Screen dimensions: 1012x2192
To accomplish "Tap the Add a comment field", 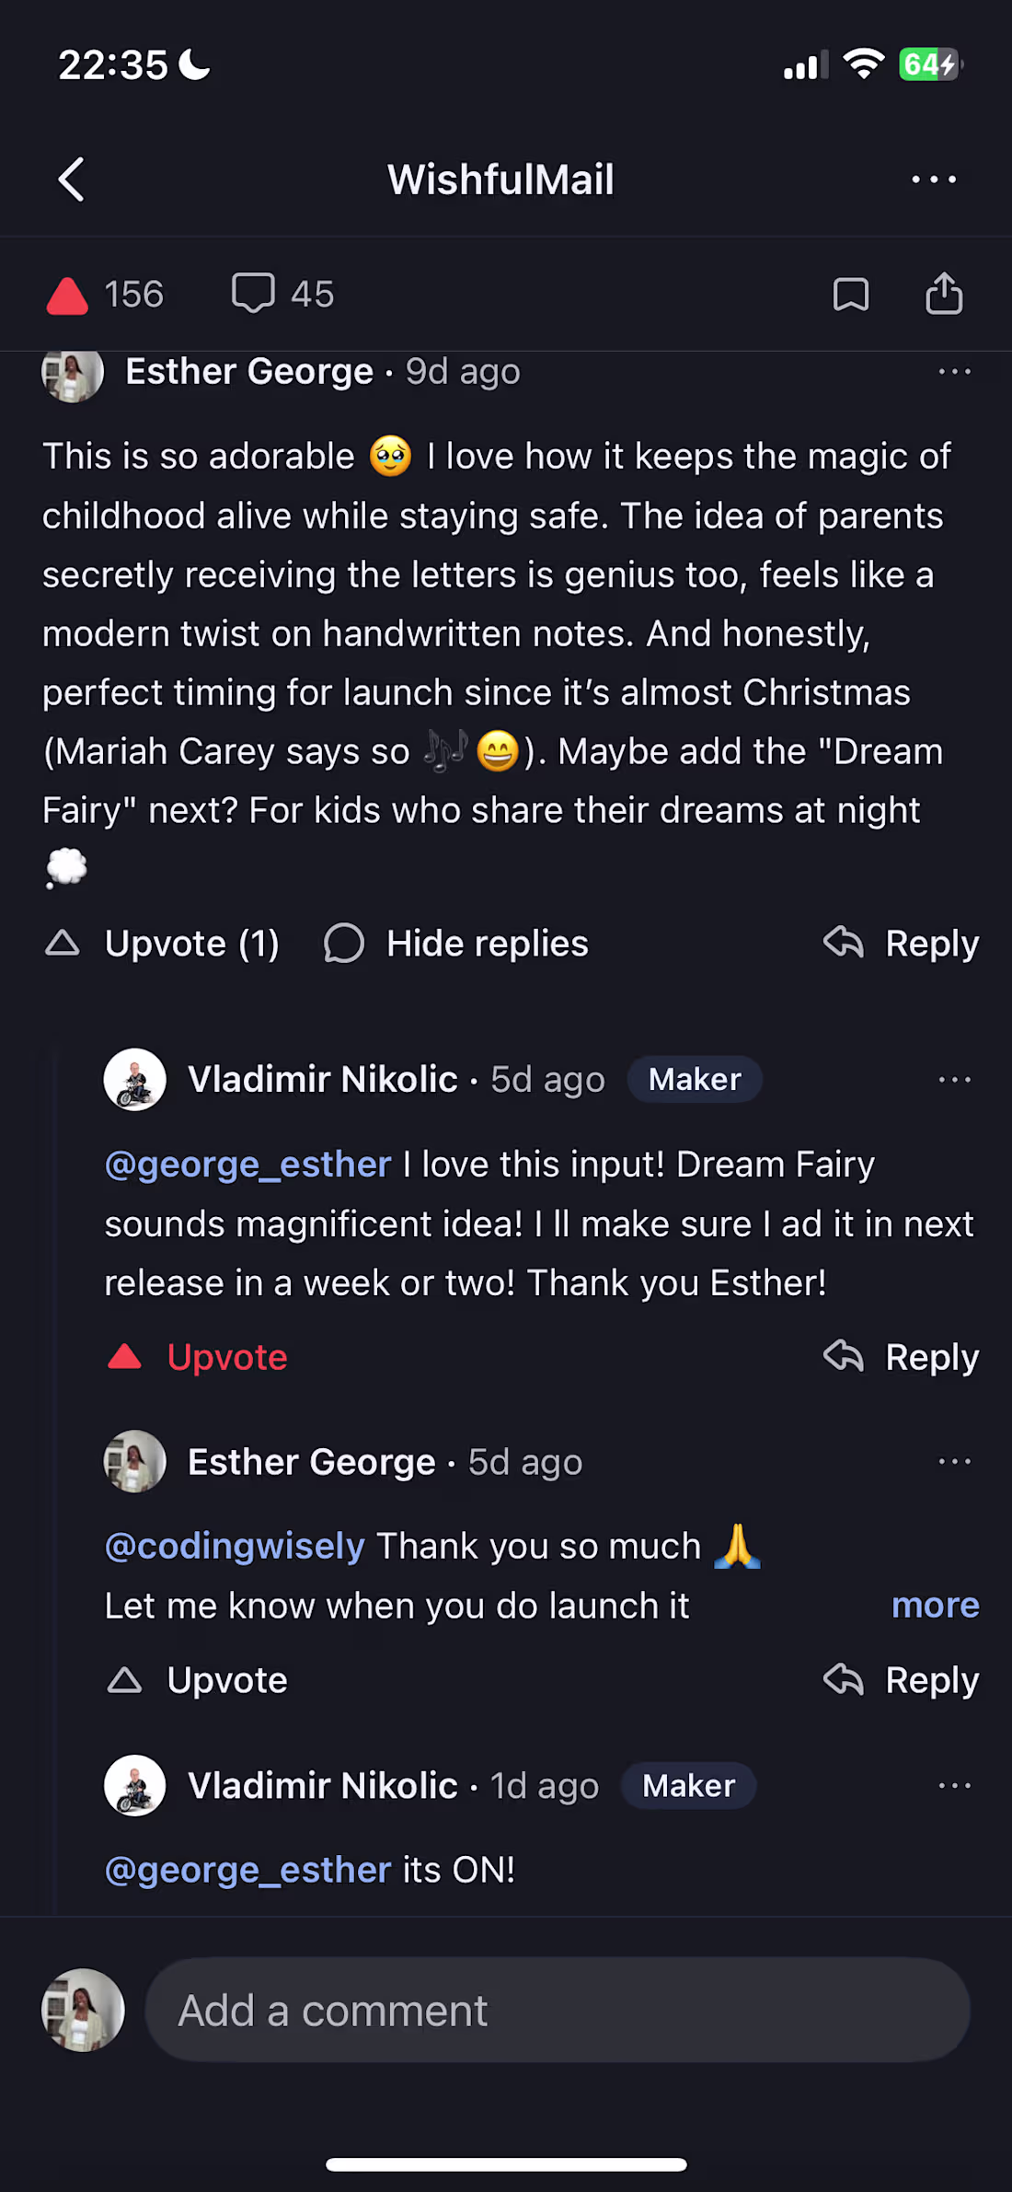I will click(557, 2011).
